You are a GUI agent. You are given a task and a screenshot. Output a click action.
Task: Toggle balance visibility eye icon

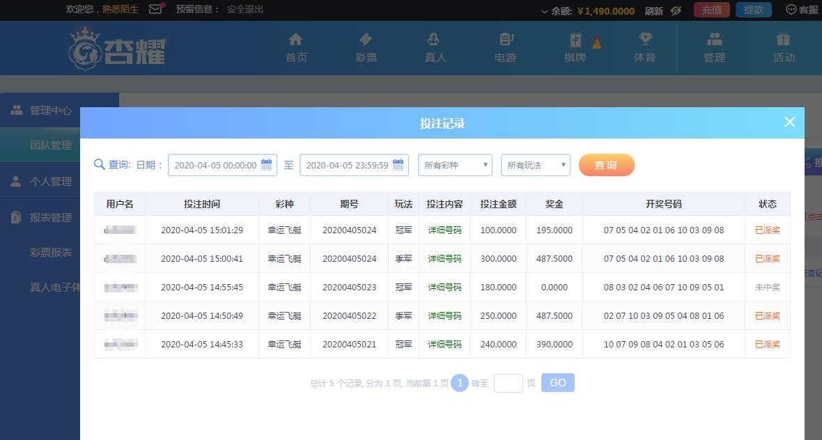coord(676,10)
